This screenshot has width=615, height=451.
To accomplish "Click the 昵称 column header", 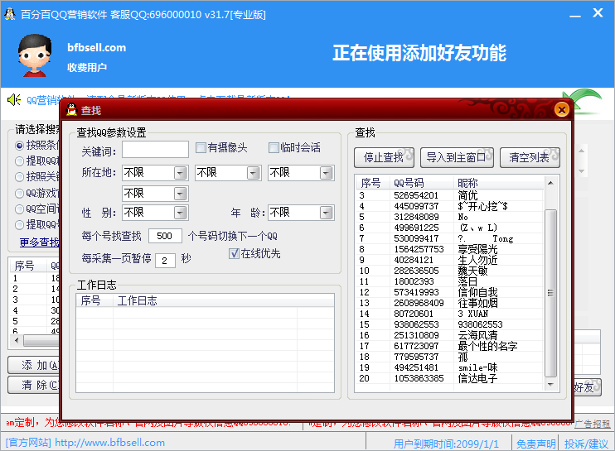I will pos(497,183).
